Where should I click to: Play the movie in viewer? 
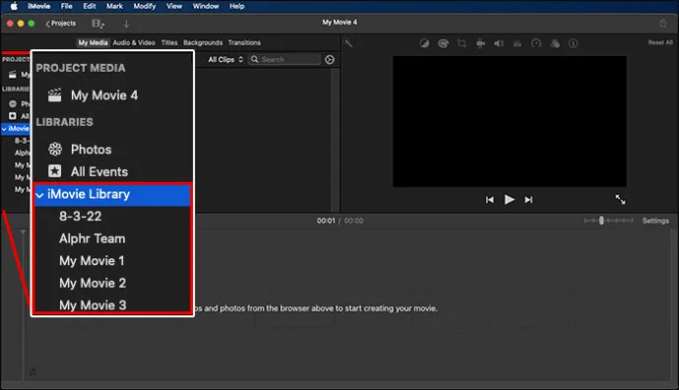point(510,199)
